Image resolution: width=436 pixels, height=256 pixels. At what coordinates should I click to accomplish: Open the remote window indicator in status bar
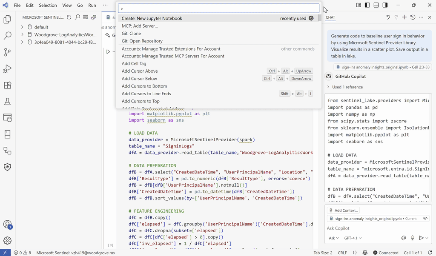point(5,253)
